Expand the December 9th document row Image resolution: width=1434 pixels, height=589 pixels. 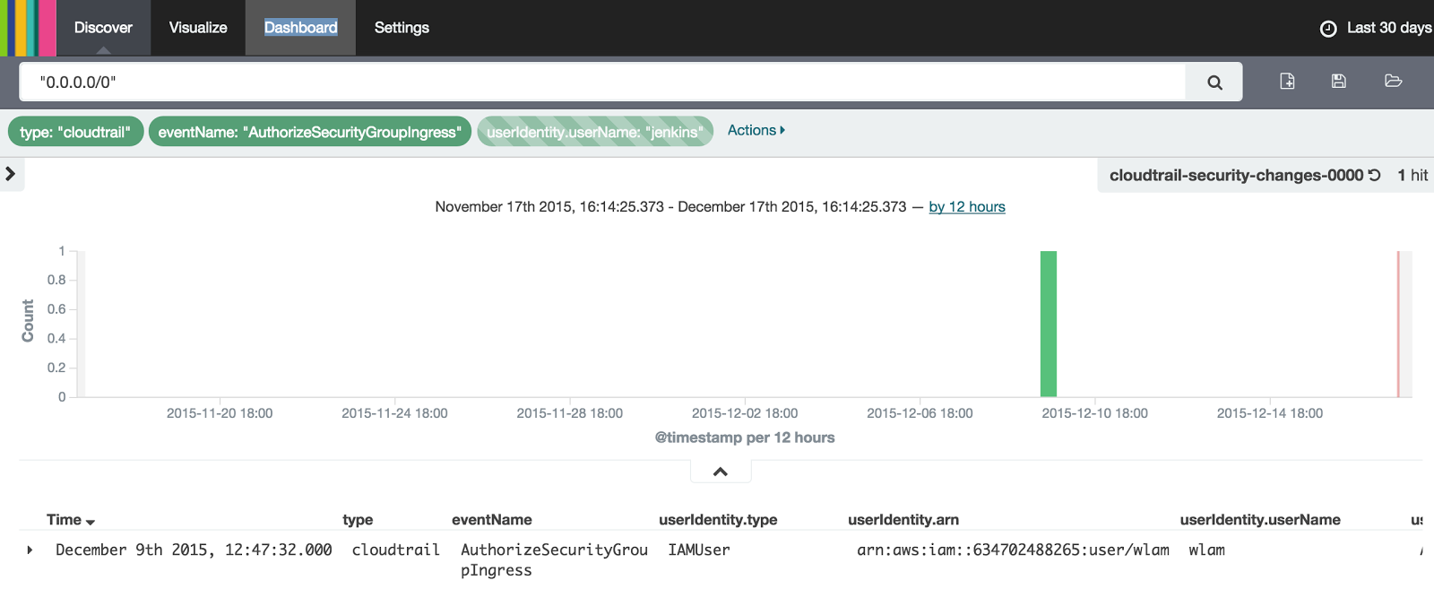[30, 550]
